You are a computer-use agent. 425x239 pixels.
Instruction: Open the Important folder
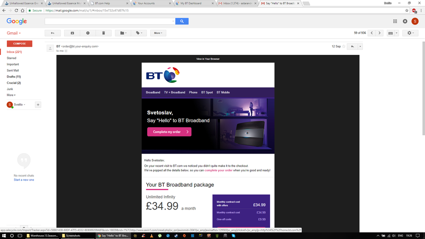13,64
